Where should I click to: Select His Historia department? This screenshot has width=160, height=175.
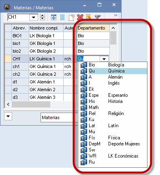[x=113, y=101]
